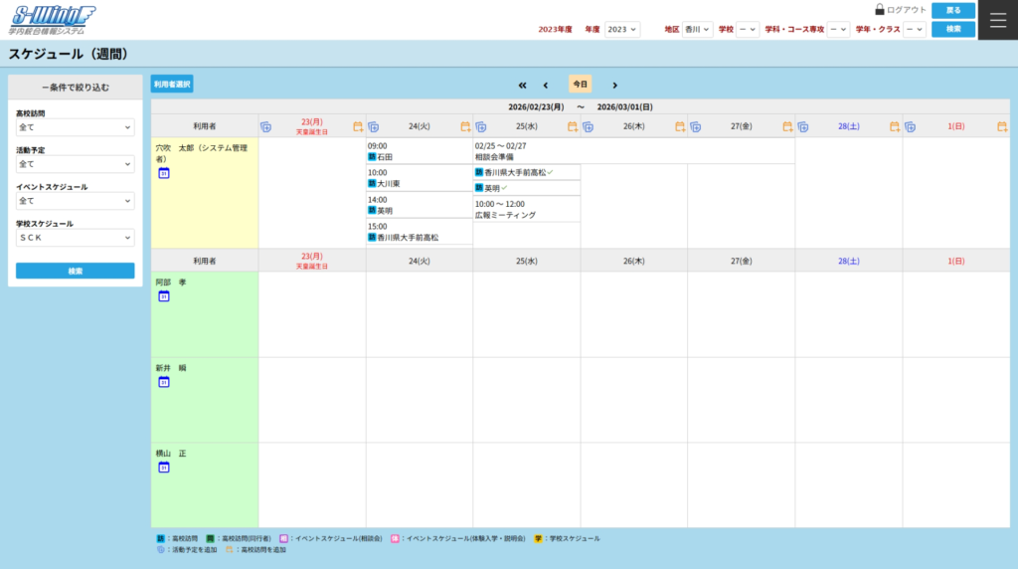Click 検索 button in filter sidebar
This screenshot has height=569, width=1018.
click(x=75, y=271)
